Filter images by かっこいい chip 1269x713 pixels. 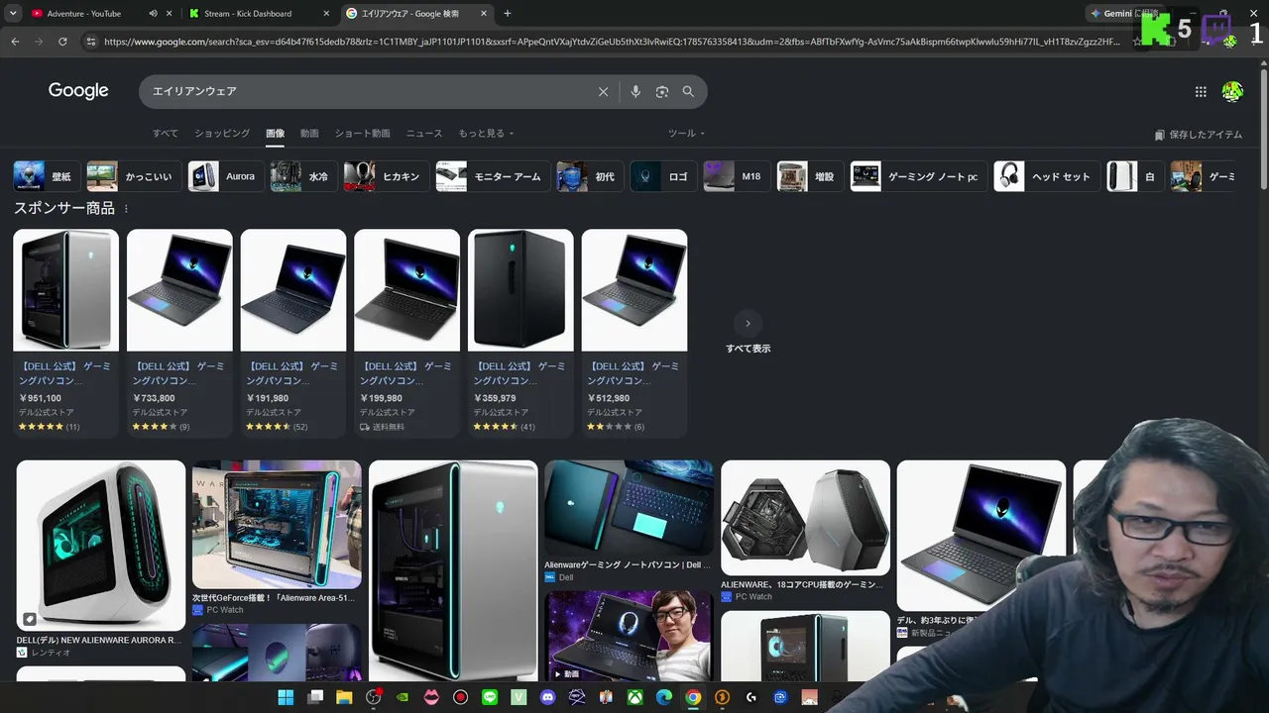tap(133, 176)
